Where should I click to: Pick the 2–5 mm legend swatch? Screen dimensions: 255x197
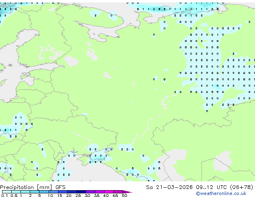(35, 192)
